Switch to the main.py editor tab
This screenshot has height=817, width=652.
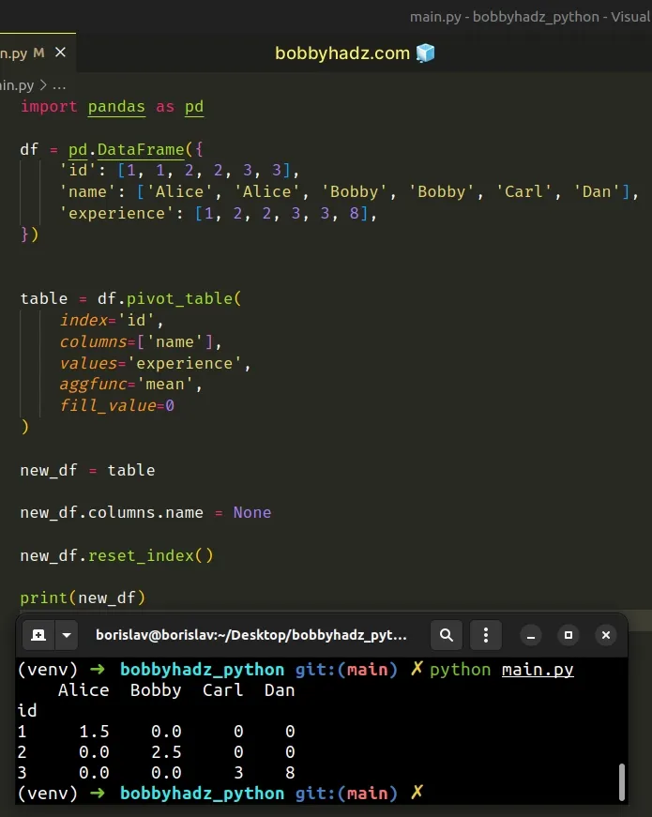pyautogui.click(x=14, y=53)
